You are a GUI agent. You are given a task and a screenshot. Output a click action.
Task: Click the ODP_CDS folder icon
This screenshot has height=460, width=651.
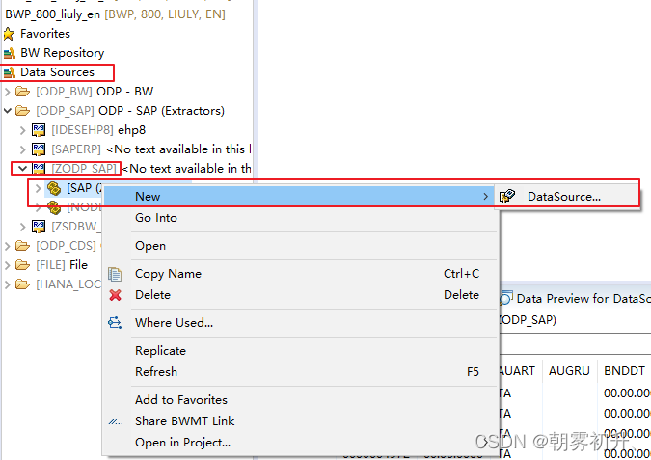tap(22, 246)
